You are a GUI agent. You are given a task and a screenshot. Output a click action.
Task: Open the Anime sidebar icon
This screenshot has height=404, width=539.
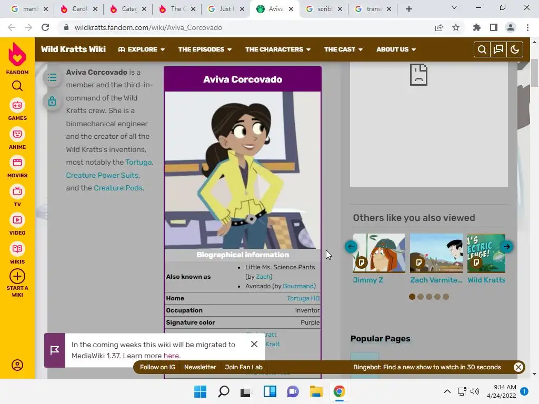pyautogui.click(x=17, y=134)
